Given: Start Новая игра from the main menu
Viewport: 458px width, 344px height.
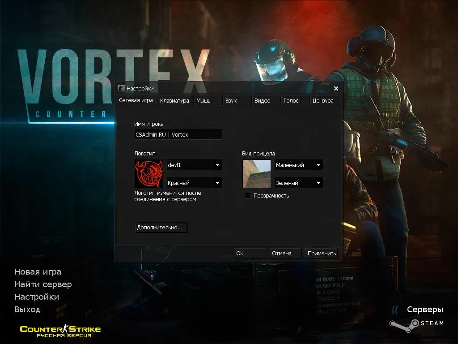Looking at the screenshot, I should pos(38,272).
